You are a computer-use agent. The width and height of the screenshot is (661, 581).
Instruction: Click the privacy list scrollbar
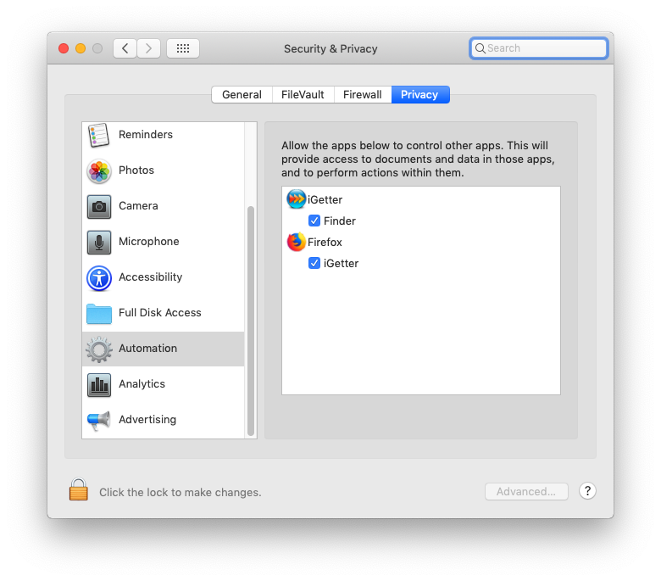click(x=251, y=321)
